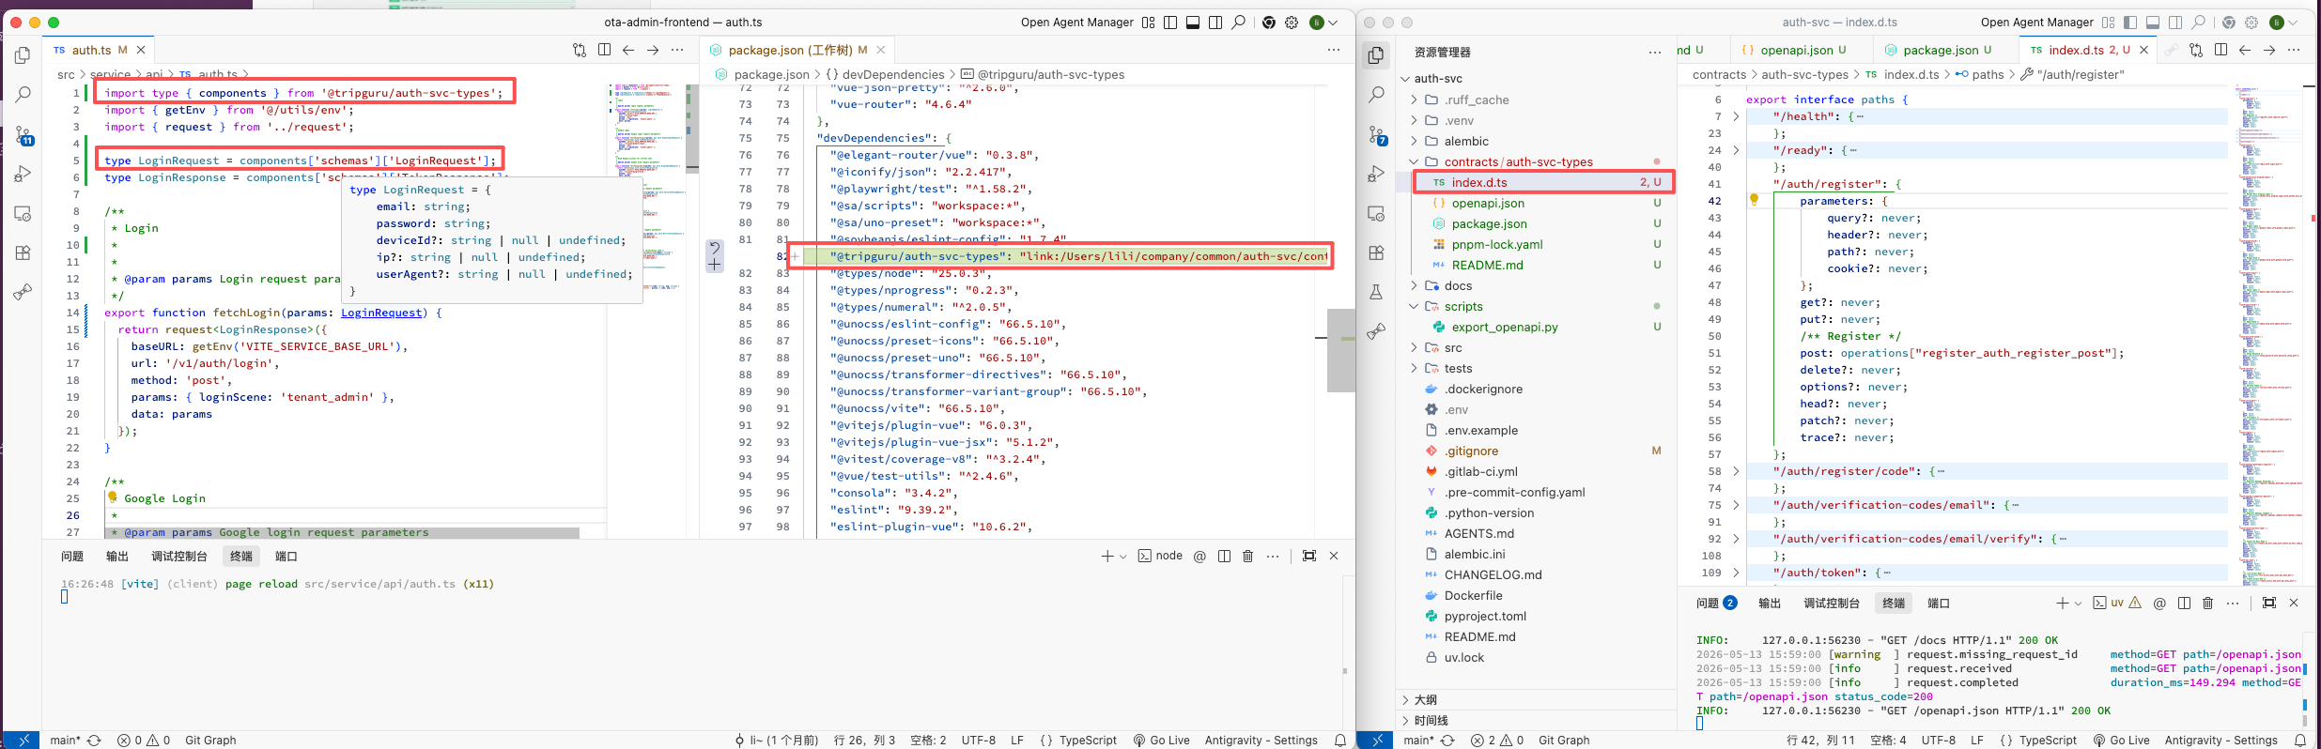Toggle panel layout in auth-svc title bar
This screenshot has width=2321, height=749.
(x=2153, y=23)
